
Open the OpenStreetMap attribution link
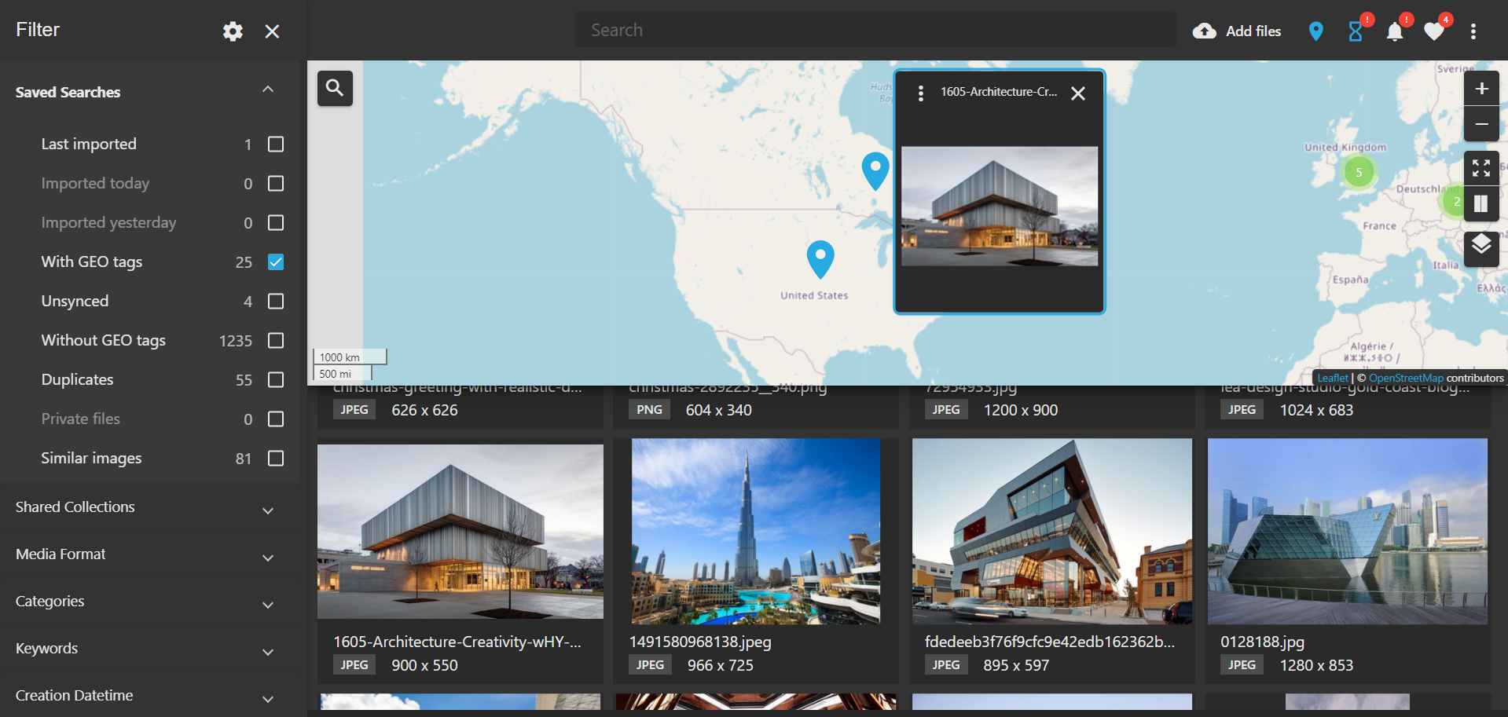[1405, 379]
